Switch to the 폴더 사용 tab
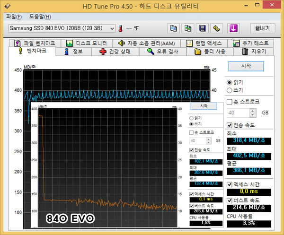The image size is (284, 235). click(x=210, y=52)
